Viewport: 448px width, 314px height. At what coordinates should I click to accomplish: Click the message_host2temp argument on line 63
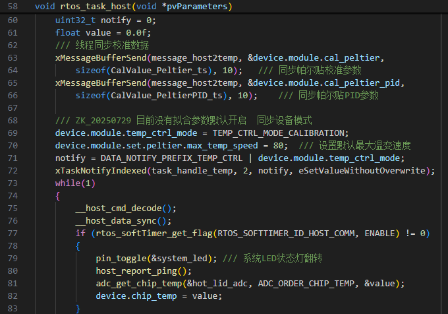(194, 58)
